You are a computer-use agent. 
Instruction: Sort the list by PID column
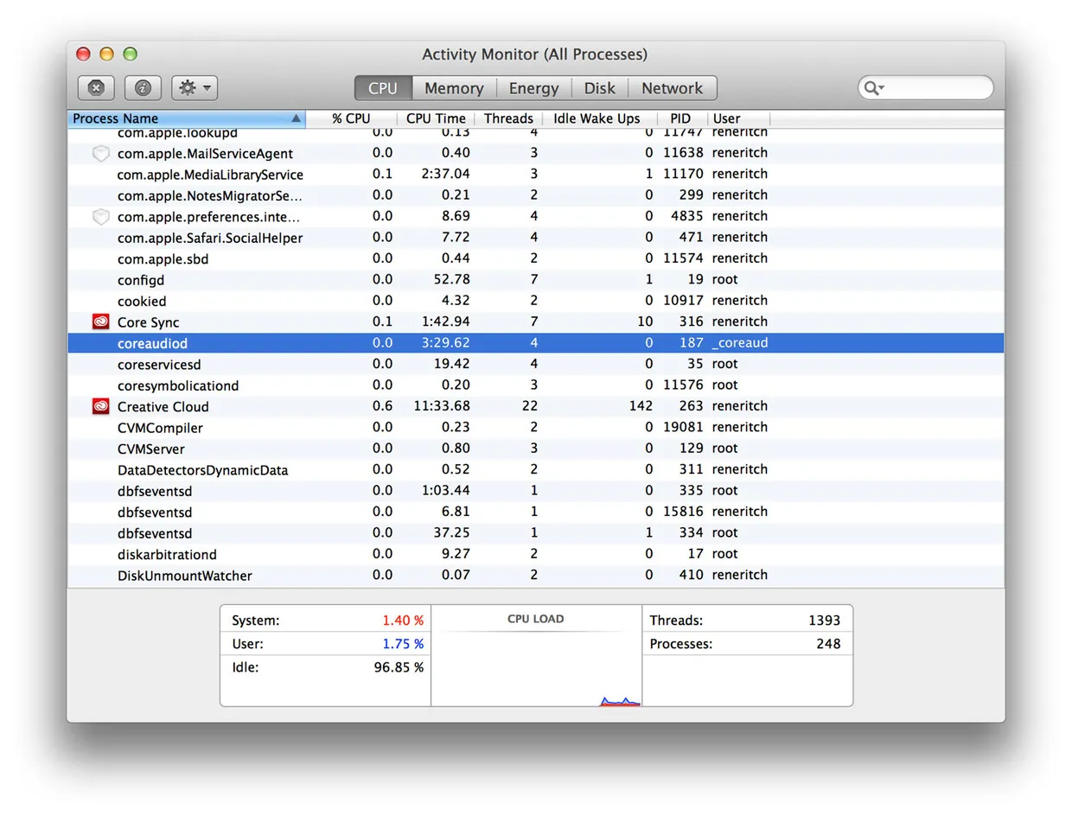coord(680,118)
